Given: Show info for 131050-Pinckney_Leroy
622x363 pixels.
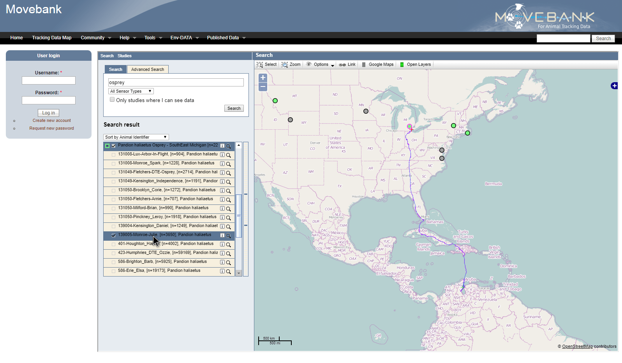Looking at the screenshot, I should pos(222,218).
